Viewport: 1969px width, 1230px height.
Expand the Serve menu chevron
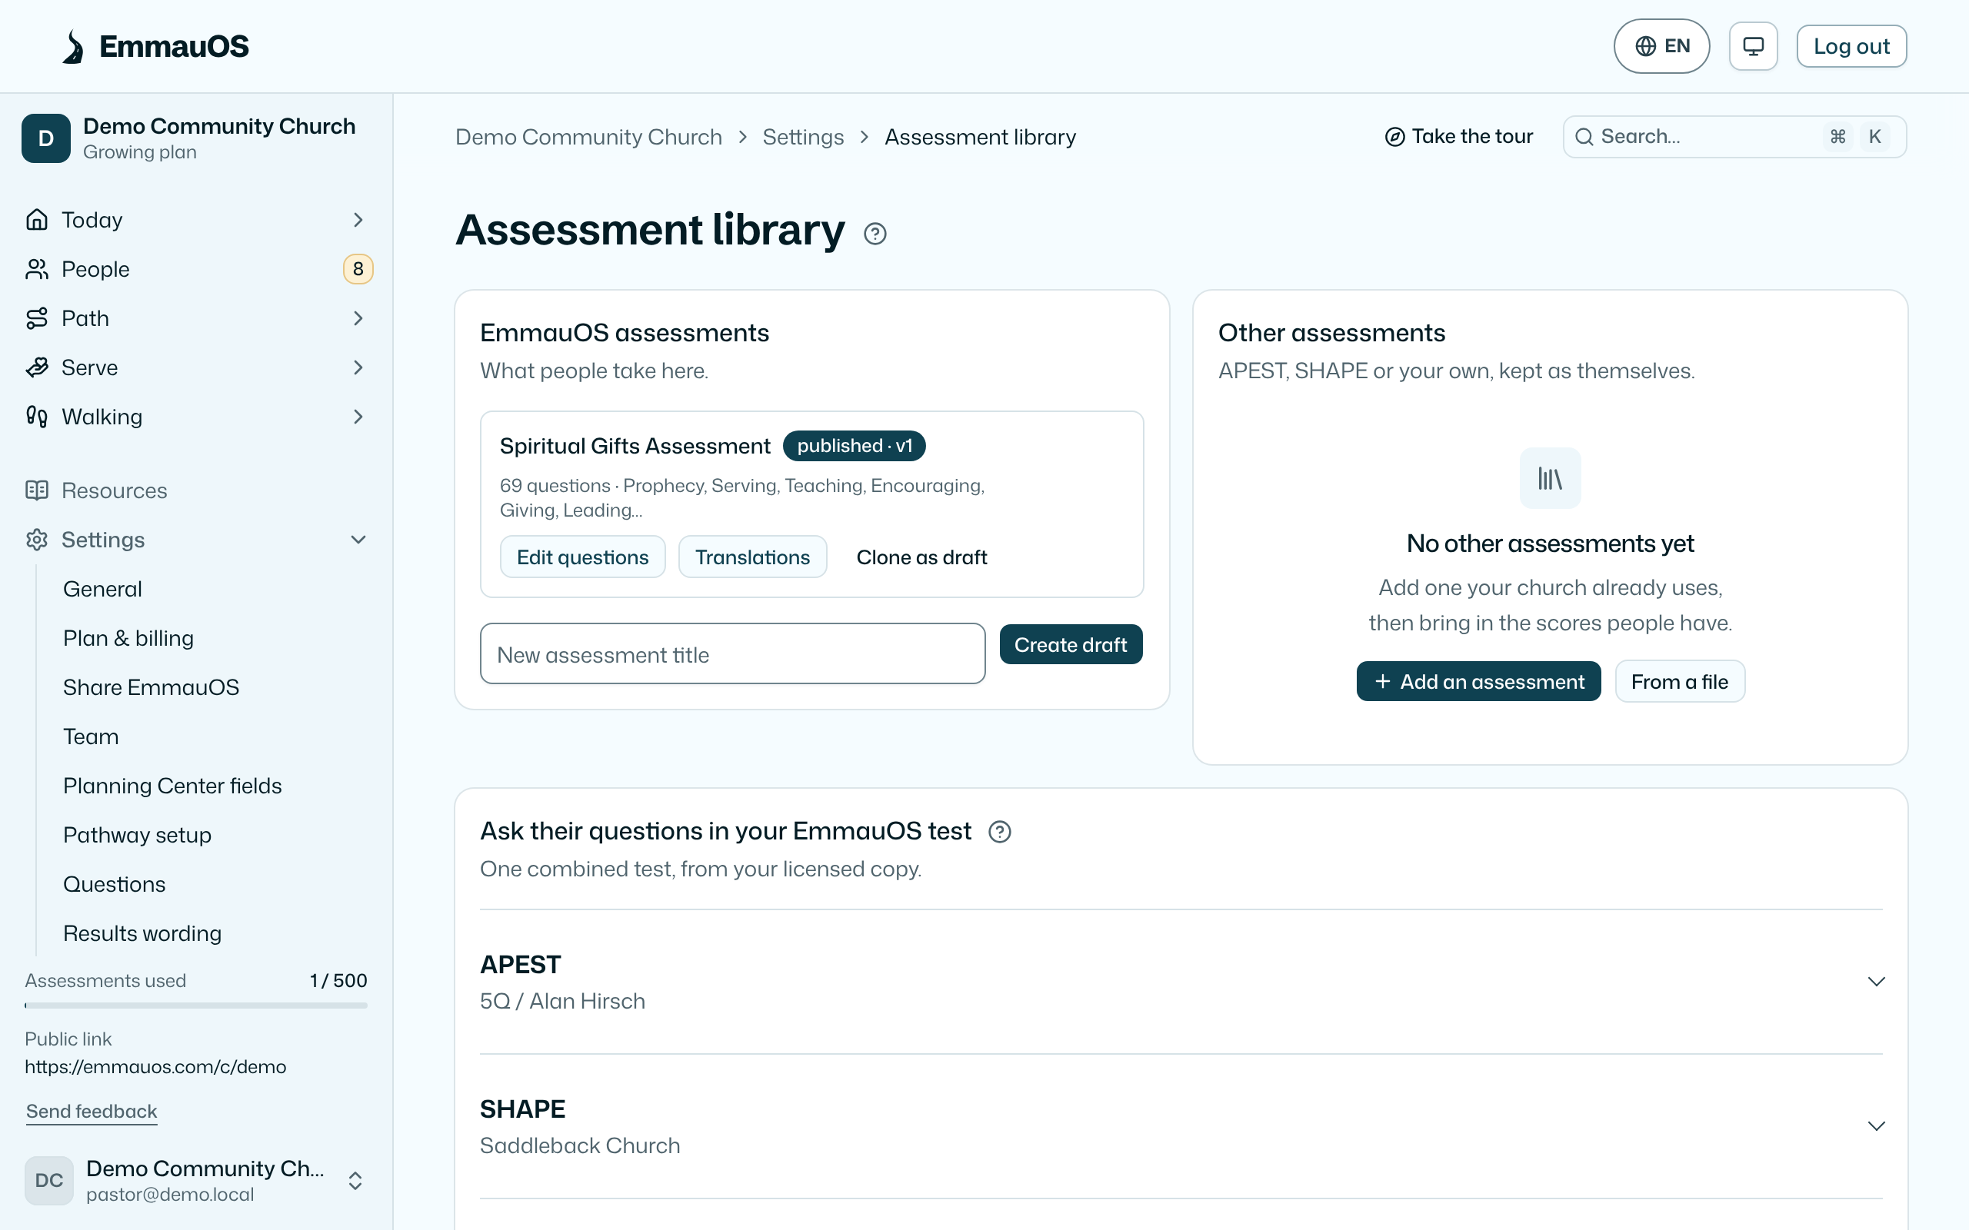click(x=358, y=367)
